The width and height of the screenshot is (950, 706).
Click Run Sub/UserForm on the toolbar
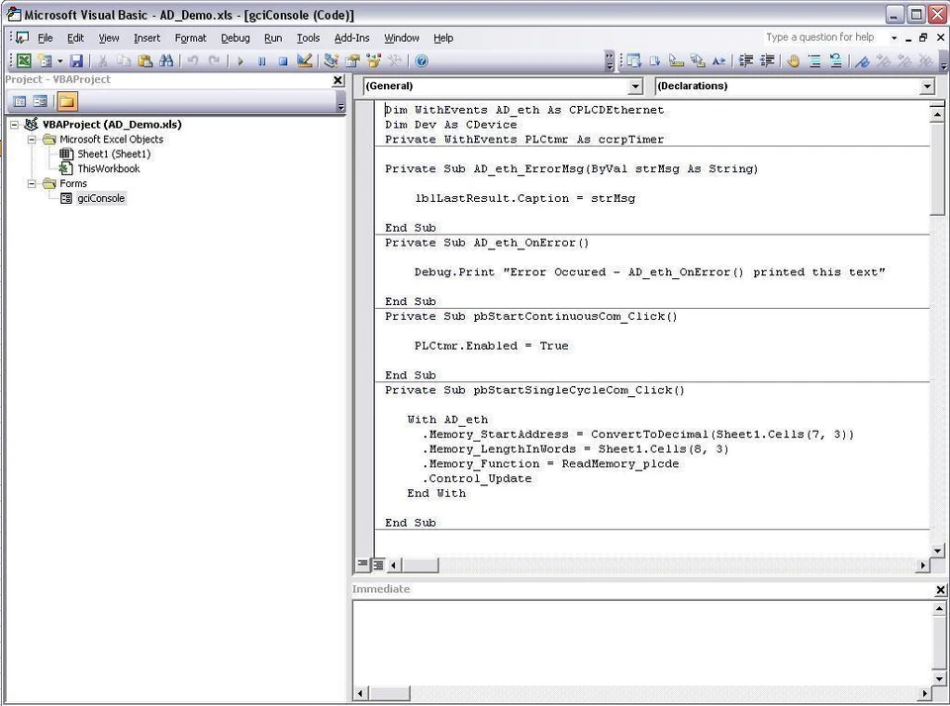pos(240,60)
